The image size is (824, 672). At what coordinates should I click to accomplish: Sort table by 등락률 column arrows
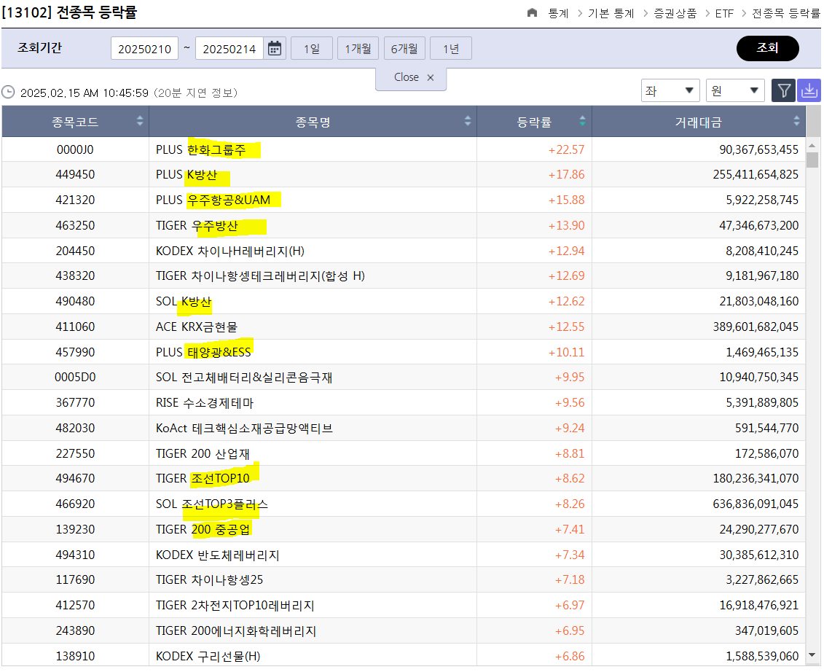click(x=582, y=122)
